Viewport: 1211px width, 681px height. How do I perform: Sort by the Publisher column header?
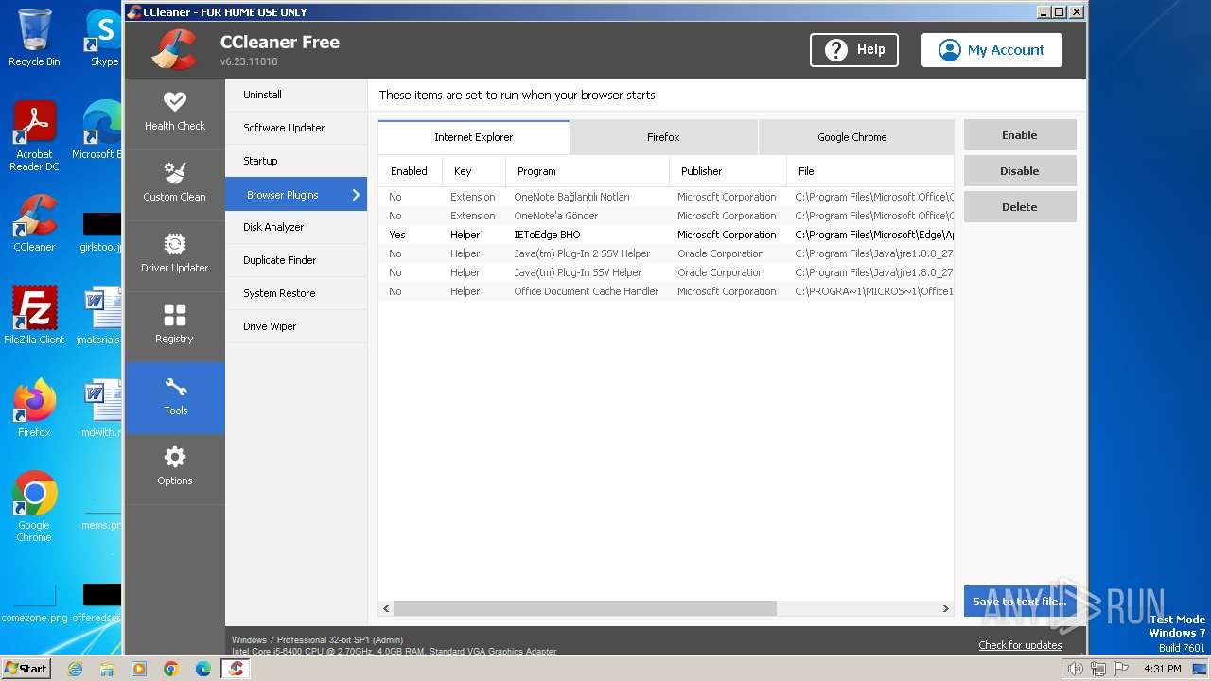coord(728,171)
